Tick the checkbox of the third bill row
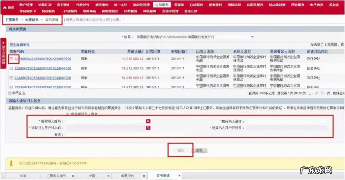The width and height of the screenshot is (345, 180). point(11,78)
